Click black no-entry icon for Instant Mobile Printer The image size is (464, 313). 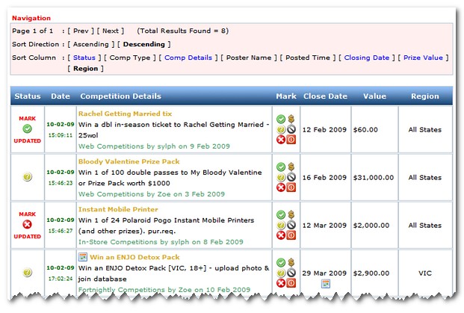pos(291,225)
